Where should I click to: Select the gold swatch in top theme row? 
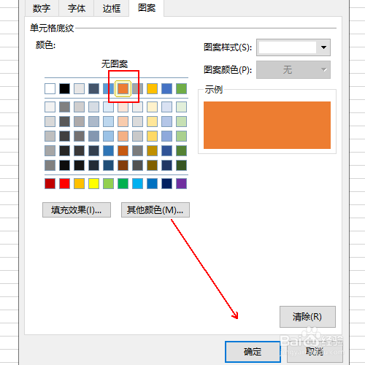pos(152,88)
